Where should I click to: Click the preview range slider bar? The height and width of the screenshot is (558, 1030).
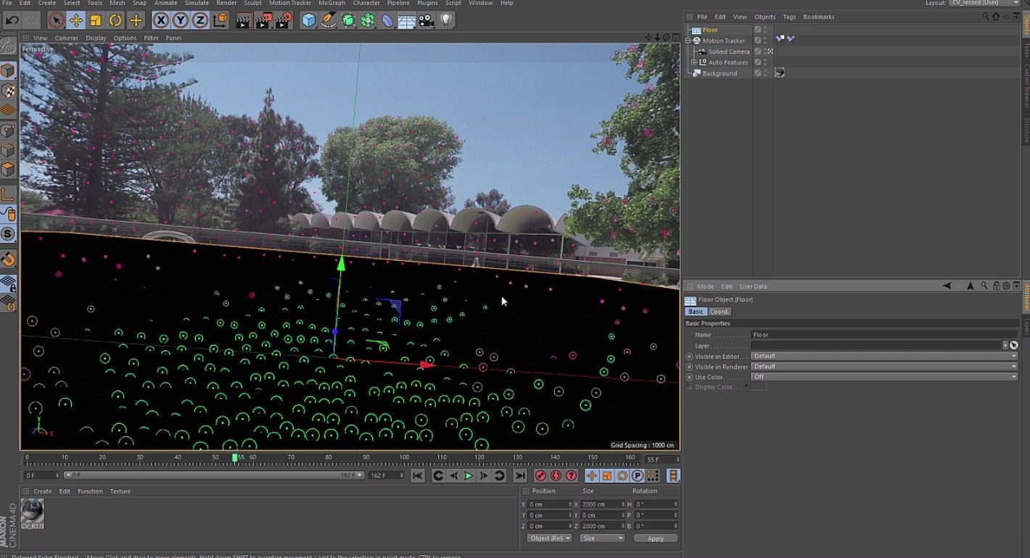pyautogui.click(x=214, y=475)
